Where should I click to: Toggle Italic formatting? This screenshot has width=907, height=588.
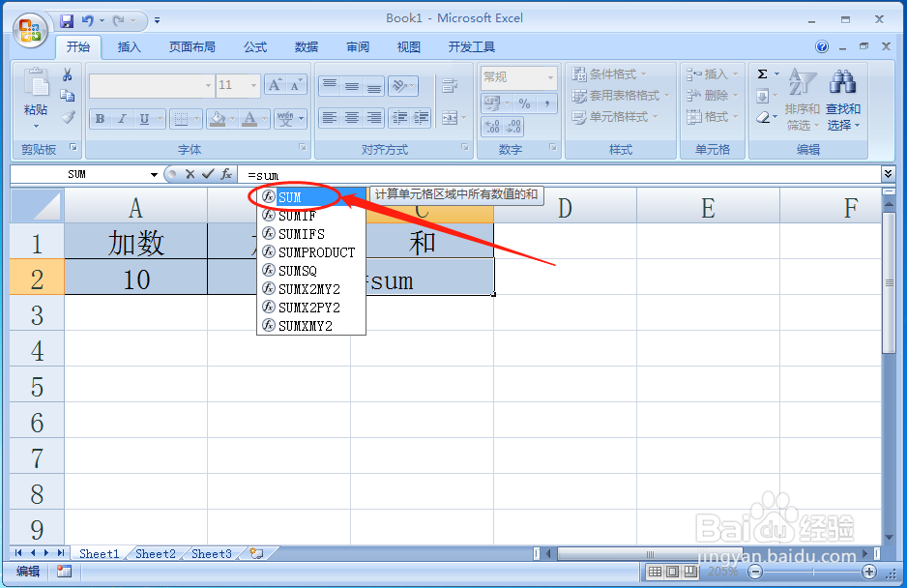point(122,119)
